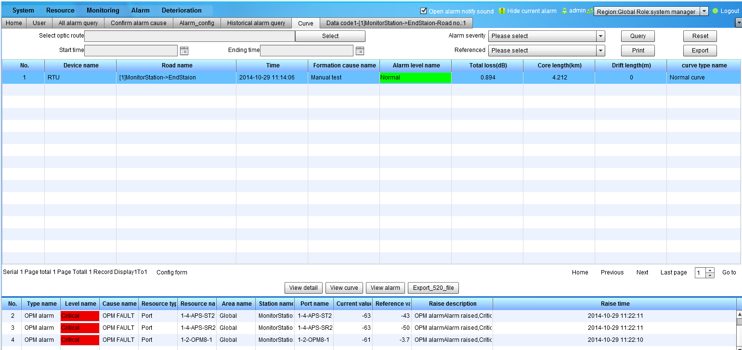Switch to the Home tab

14,23
